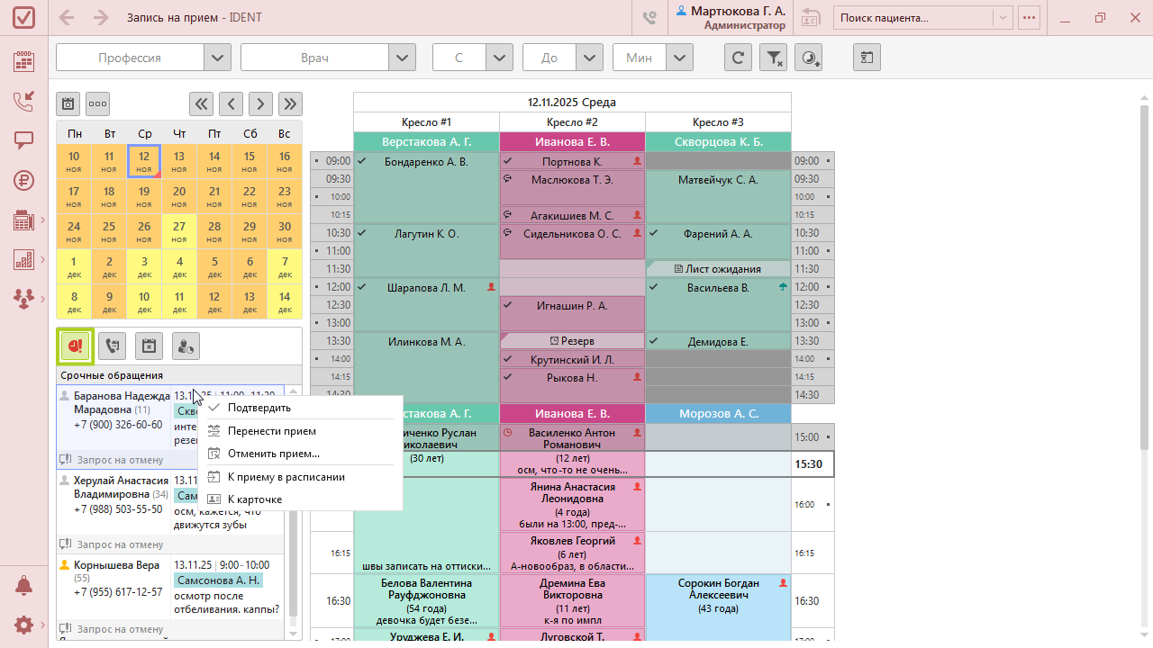Image resolution: width=1153 pixels, height=648 pixels.
Task: Click the notifications bell icon
Action: point(23,586)
